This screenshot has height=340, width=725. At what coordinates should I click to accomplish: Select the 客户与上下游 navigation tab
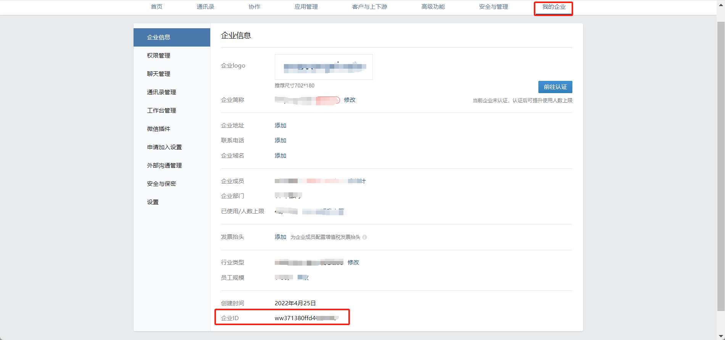click(369, 7)
